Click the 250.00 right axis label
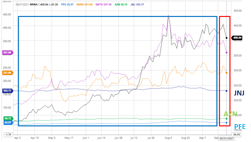251x142 pixels. (238, 85)
